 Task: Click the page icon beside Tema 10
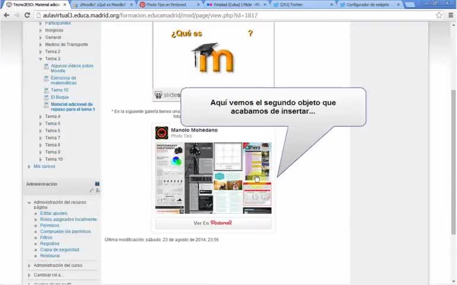pos(46,90)
